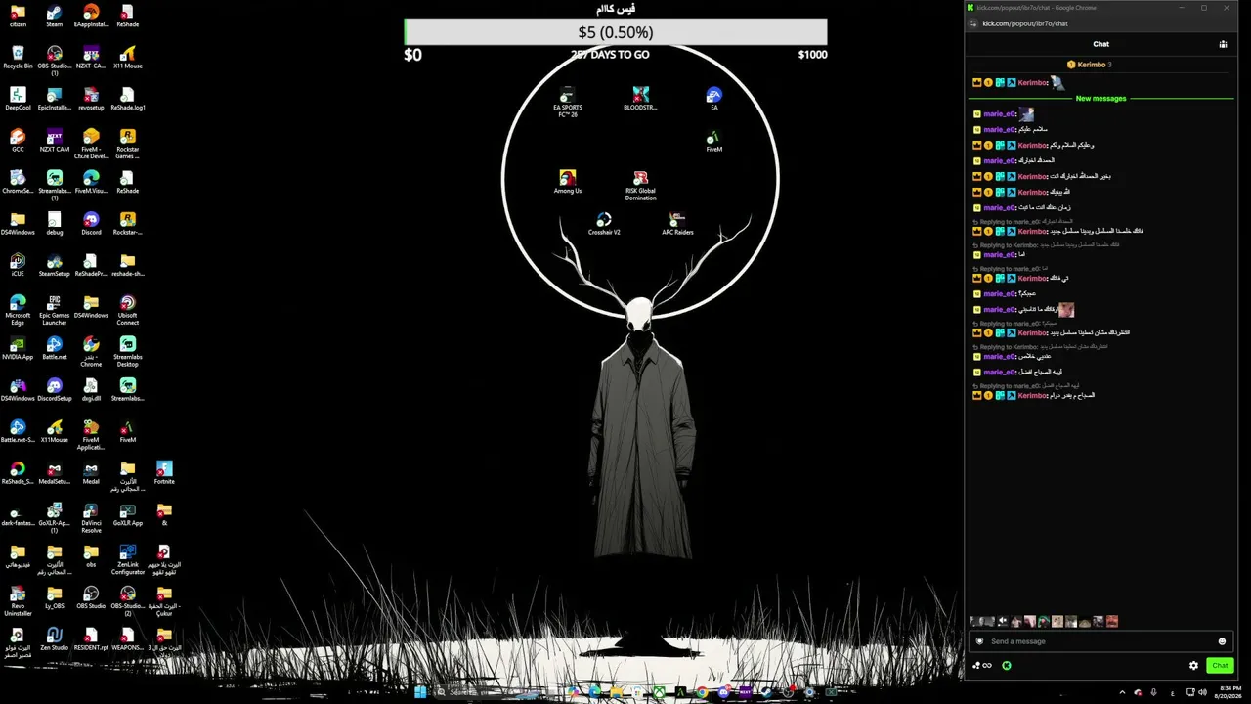Launch Fortnite from the desktop
Screen dimensions: 1251x704
click(164, 473)
